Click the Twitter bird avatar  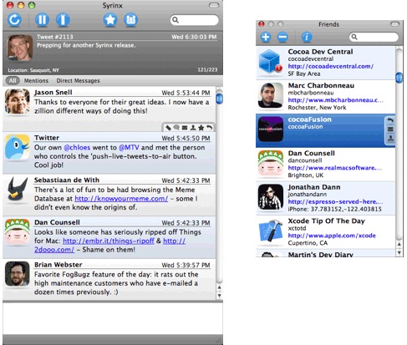coord(17,147)
